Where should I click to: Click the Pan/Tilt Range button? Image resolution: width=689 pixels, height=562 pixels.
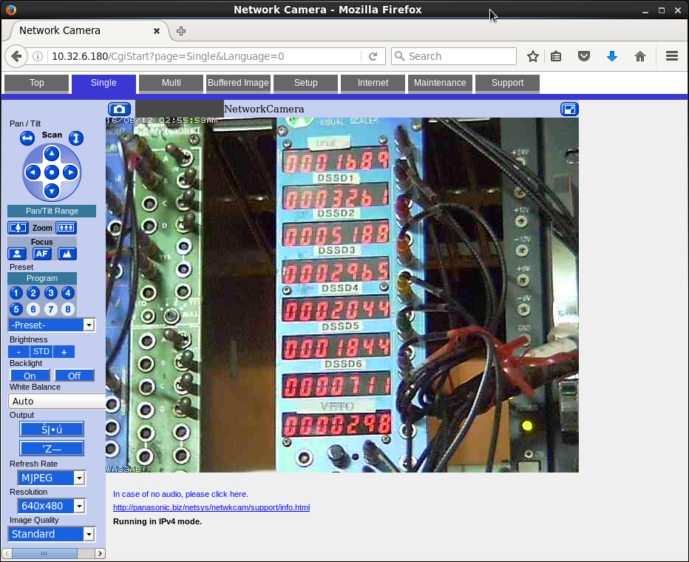coord(52,211)
